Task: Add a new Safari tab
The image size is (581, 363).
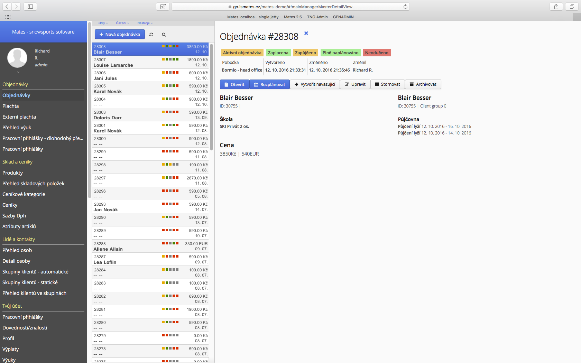Action: [x=577, y=17]
